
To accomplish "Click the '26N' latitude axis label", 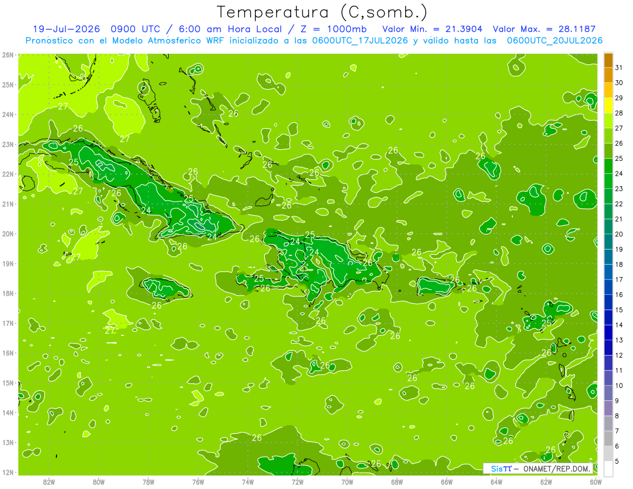I will click(x=7, y=54).
